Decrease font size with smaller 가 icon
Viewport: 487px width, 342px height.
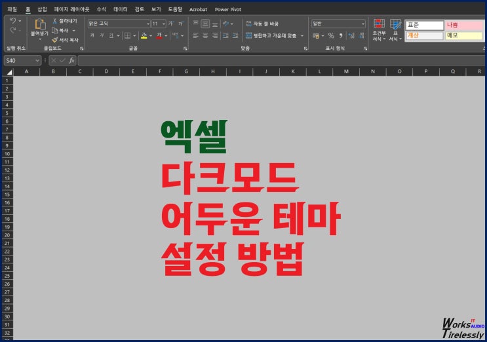click(x=181, y=24)
